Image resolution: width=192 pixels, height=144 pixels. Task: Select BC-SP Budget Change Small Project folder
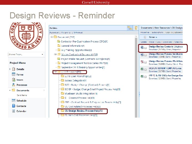[93, 89]
